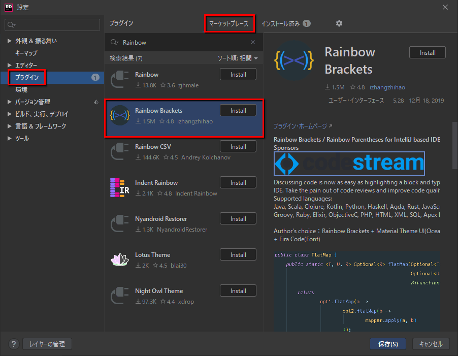This screenshot has width=458, height=356.
Task: Install the Indent Rainbow plugin
Action: (238, 182)
